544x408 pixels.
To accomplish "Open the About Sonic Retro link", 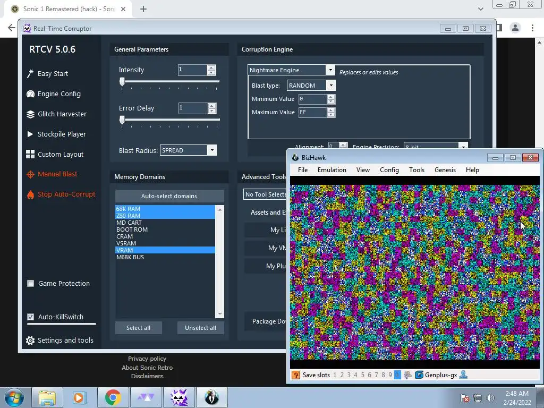I will [147, 368].
